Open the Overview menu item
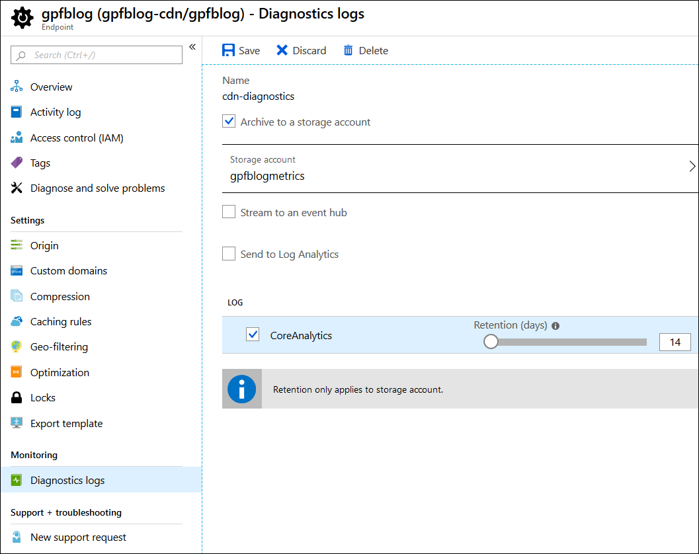The image size is (699, 554). tap(51, 87)
